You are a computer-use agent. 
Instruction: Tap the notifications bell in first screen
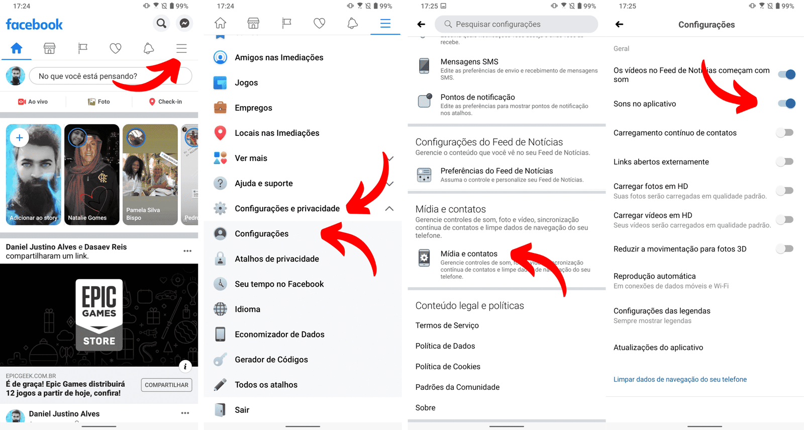[148, 48]
